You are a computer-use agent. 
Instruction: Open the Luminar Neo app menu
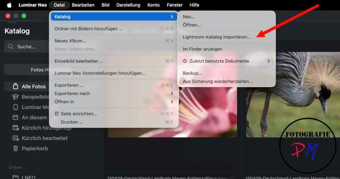(33, 5)
